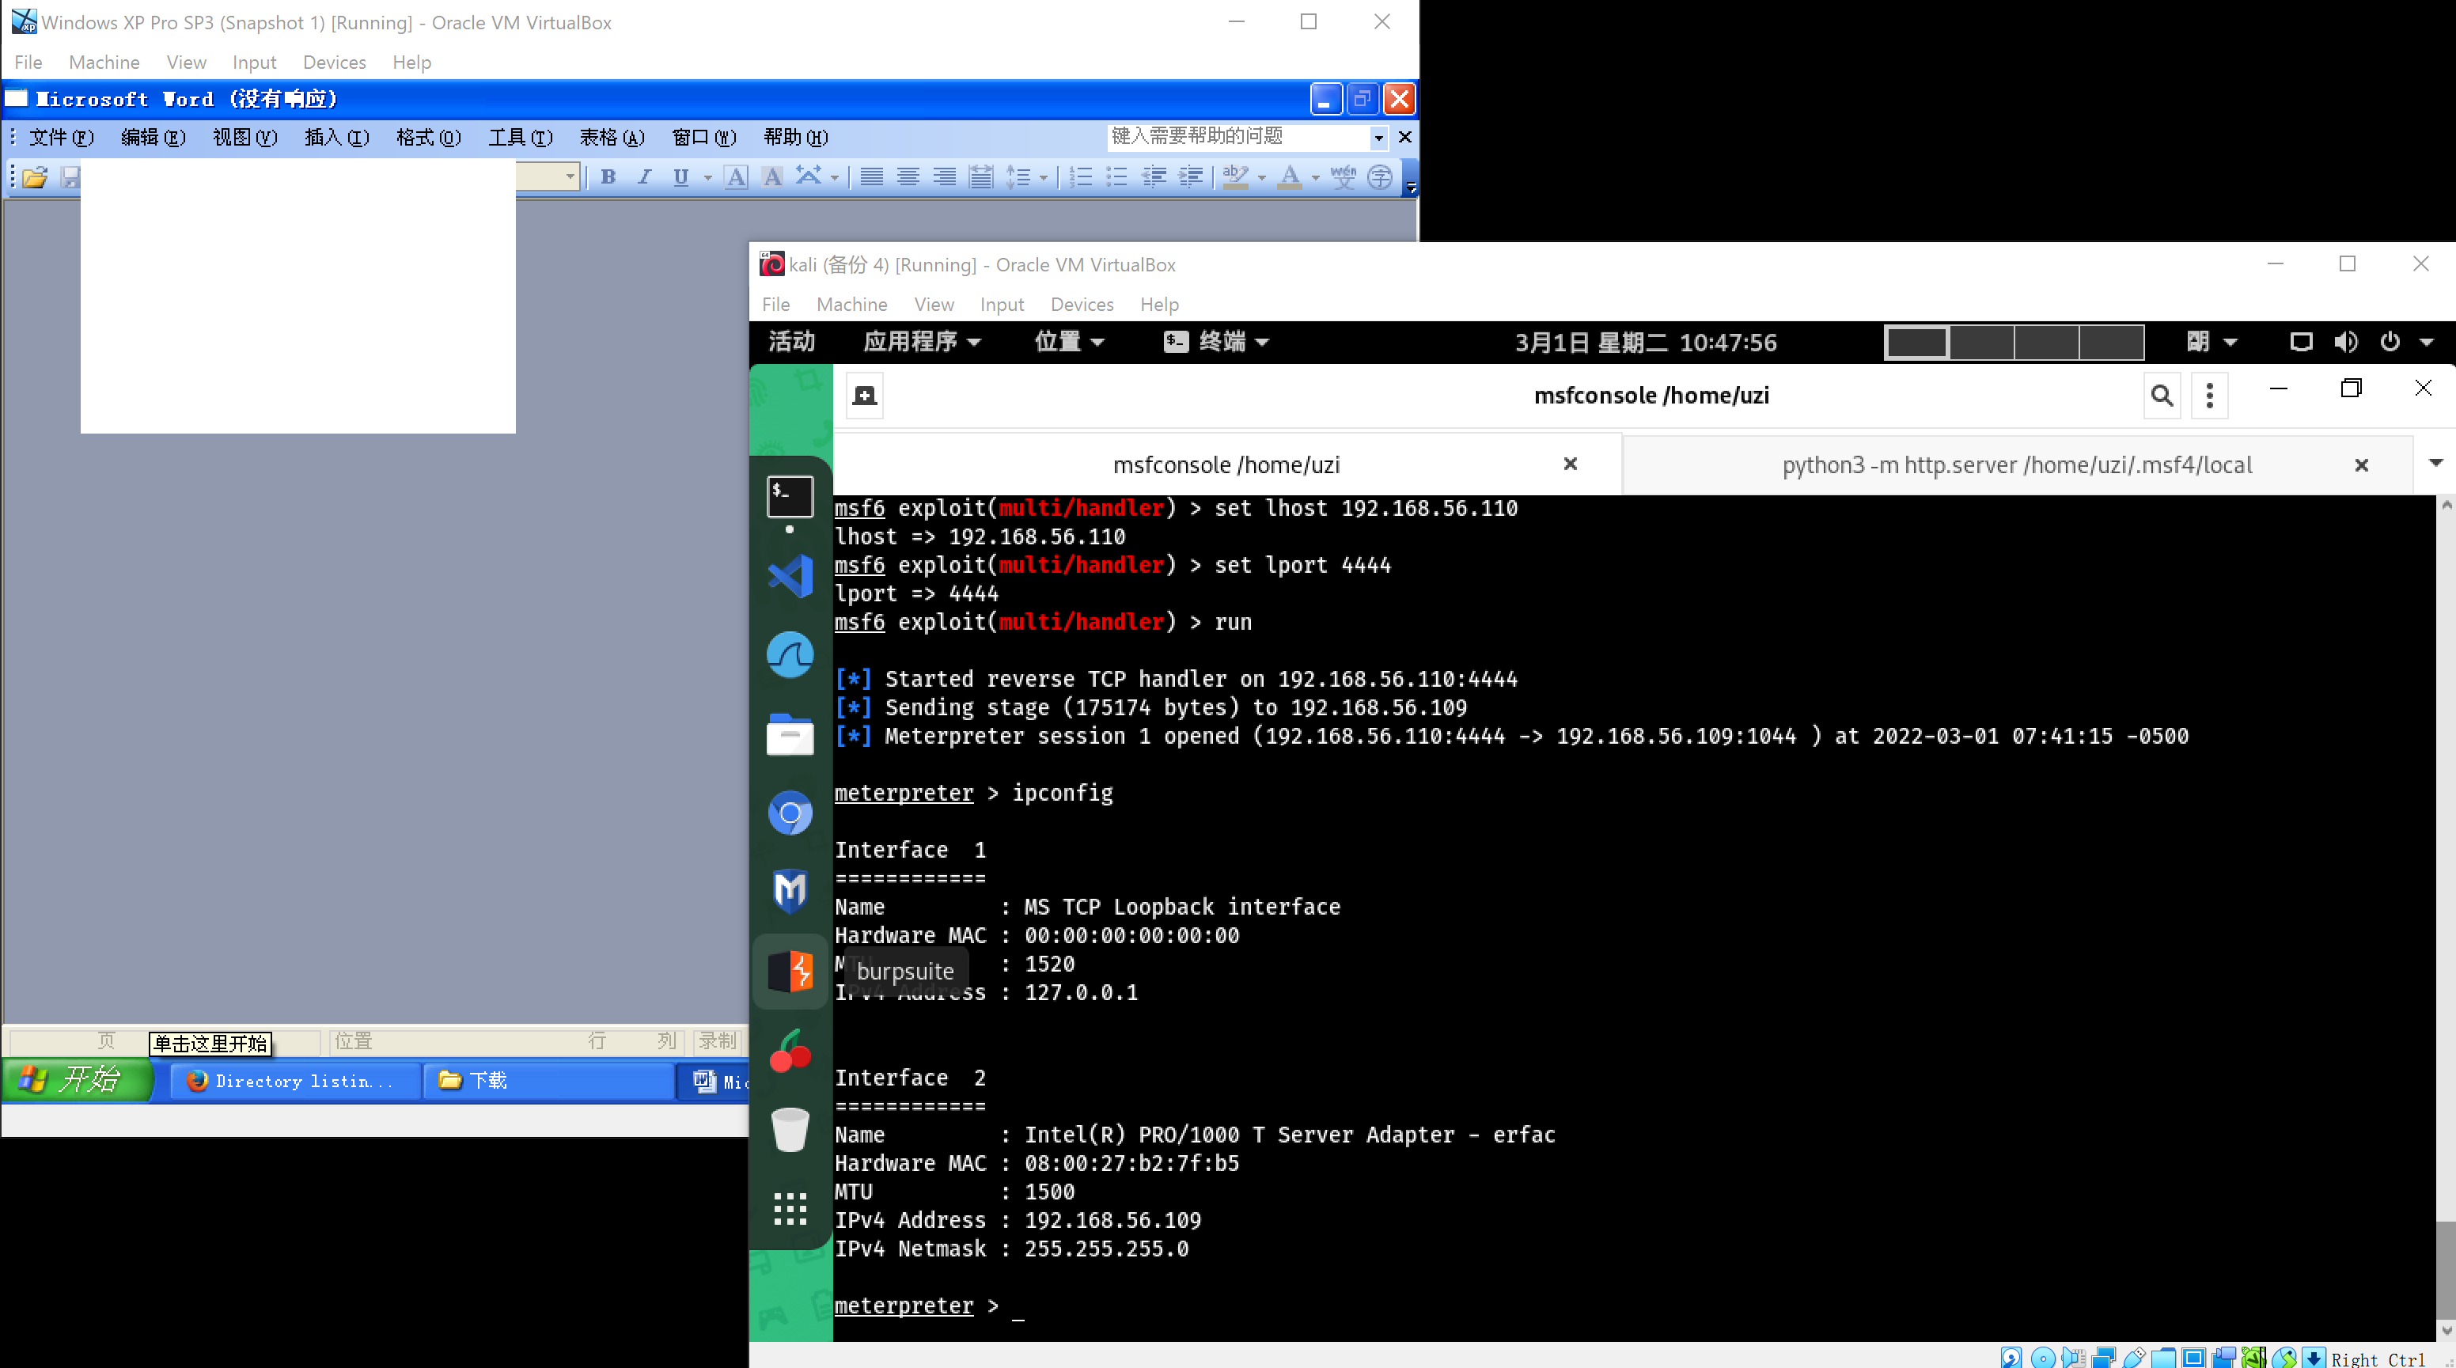Click the clock showing 3月1日 星期二
The width and height of the screenshot is (2456, 1368).
coord(1646,343)
